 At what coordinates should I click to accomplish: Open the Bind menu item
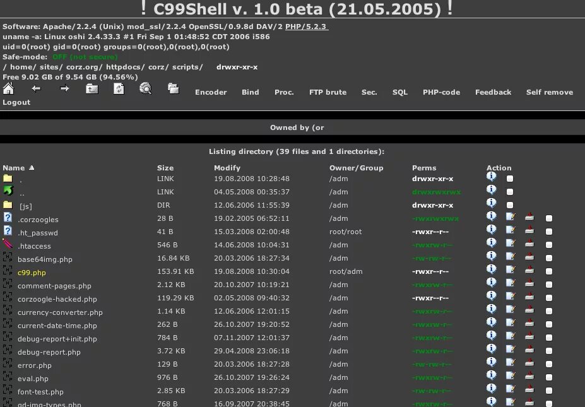click(251, 92)
